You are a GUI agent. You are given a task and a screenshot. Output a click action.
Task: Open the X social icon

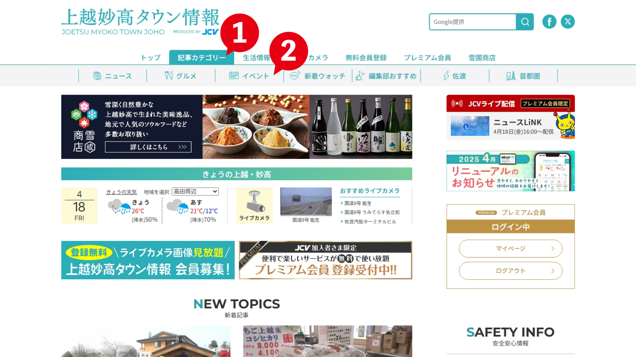coord(568,22)
